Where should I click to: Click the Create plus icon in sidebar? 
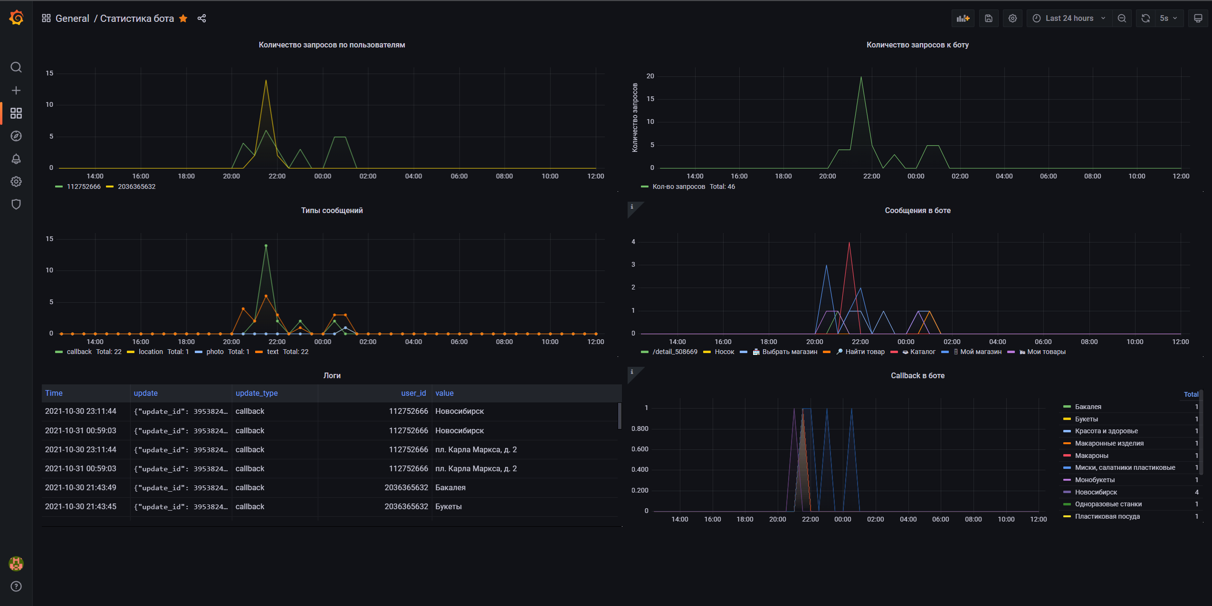16,90
